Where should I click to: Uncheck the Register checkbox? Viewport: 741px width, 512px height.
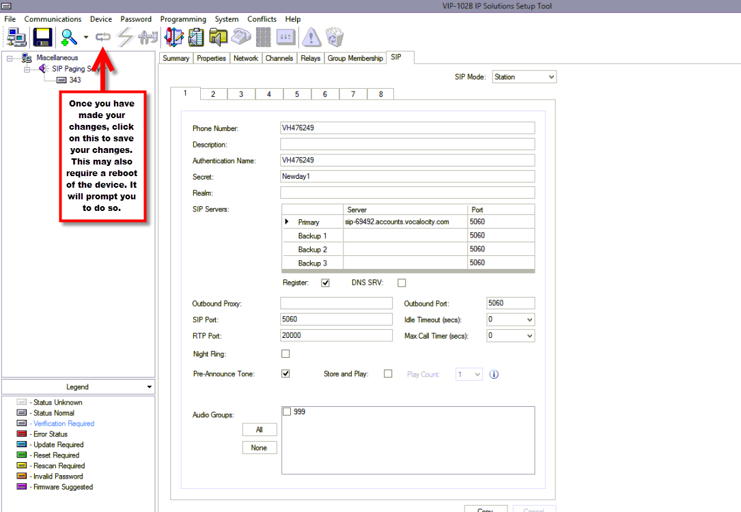(x=325, y=283)
